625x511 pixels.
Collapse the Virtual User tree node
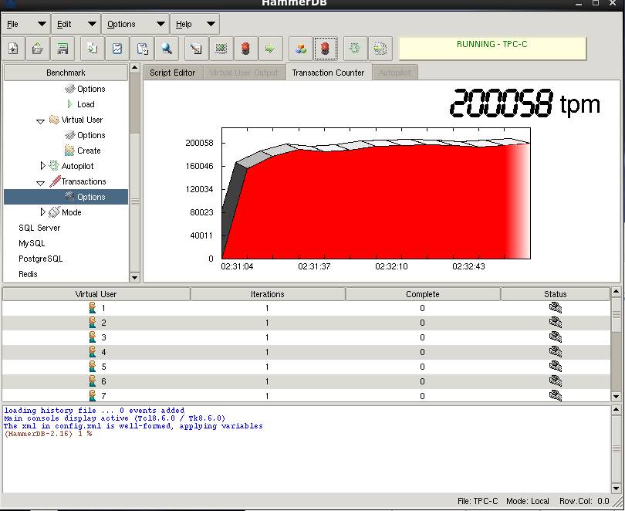[x=40, y=121]
